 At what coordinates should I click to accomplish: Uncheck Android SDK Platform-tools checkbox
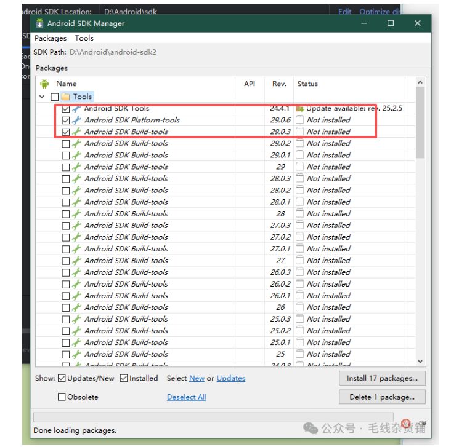66,121
